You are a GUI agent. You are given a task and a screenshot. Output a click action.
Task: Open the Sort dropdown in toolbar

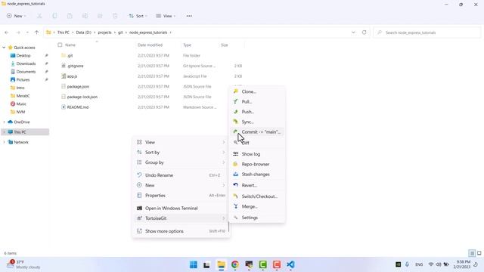[x=138, y=16]
